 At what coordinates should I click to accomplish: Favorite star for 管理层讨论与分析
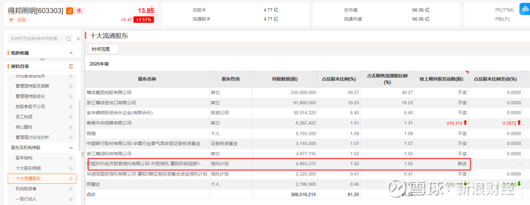[x=71, y=137]
